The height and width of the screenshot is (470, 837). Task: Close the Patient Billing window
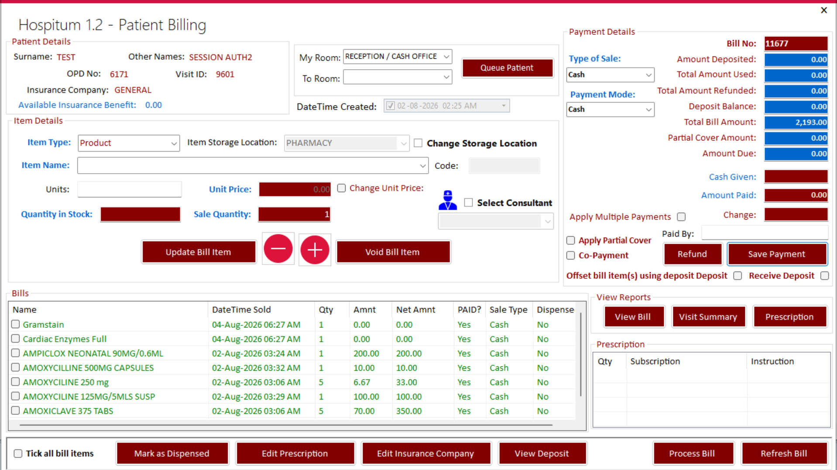(823, 10)
